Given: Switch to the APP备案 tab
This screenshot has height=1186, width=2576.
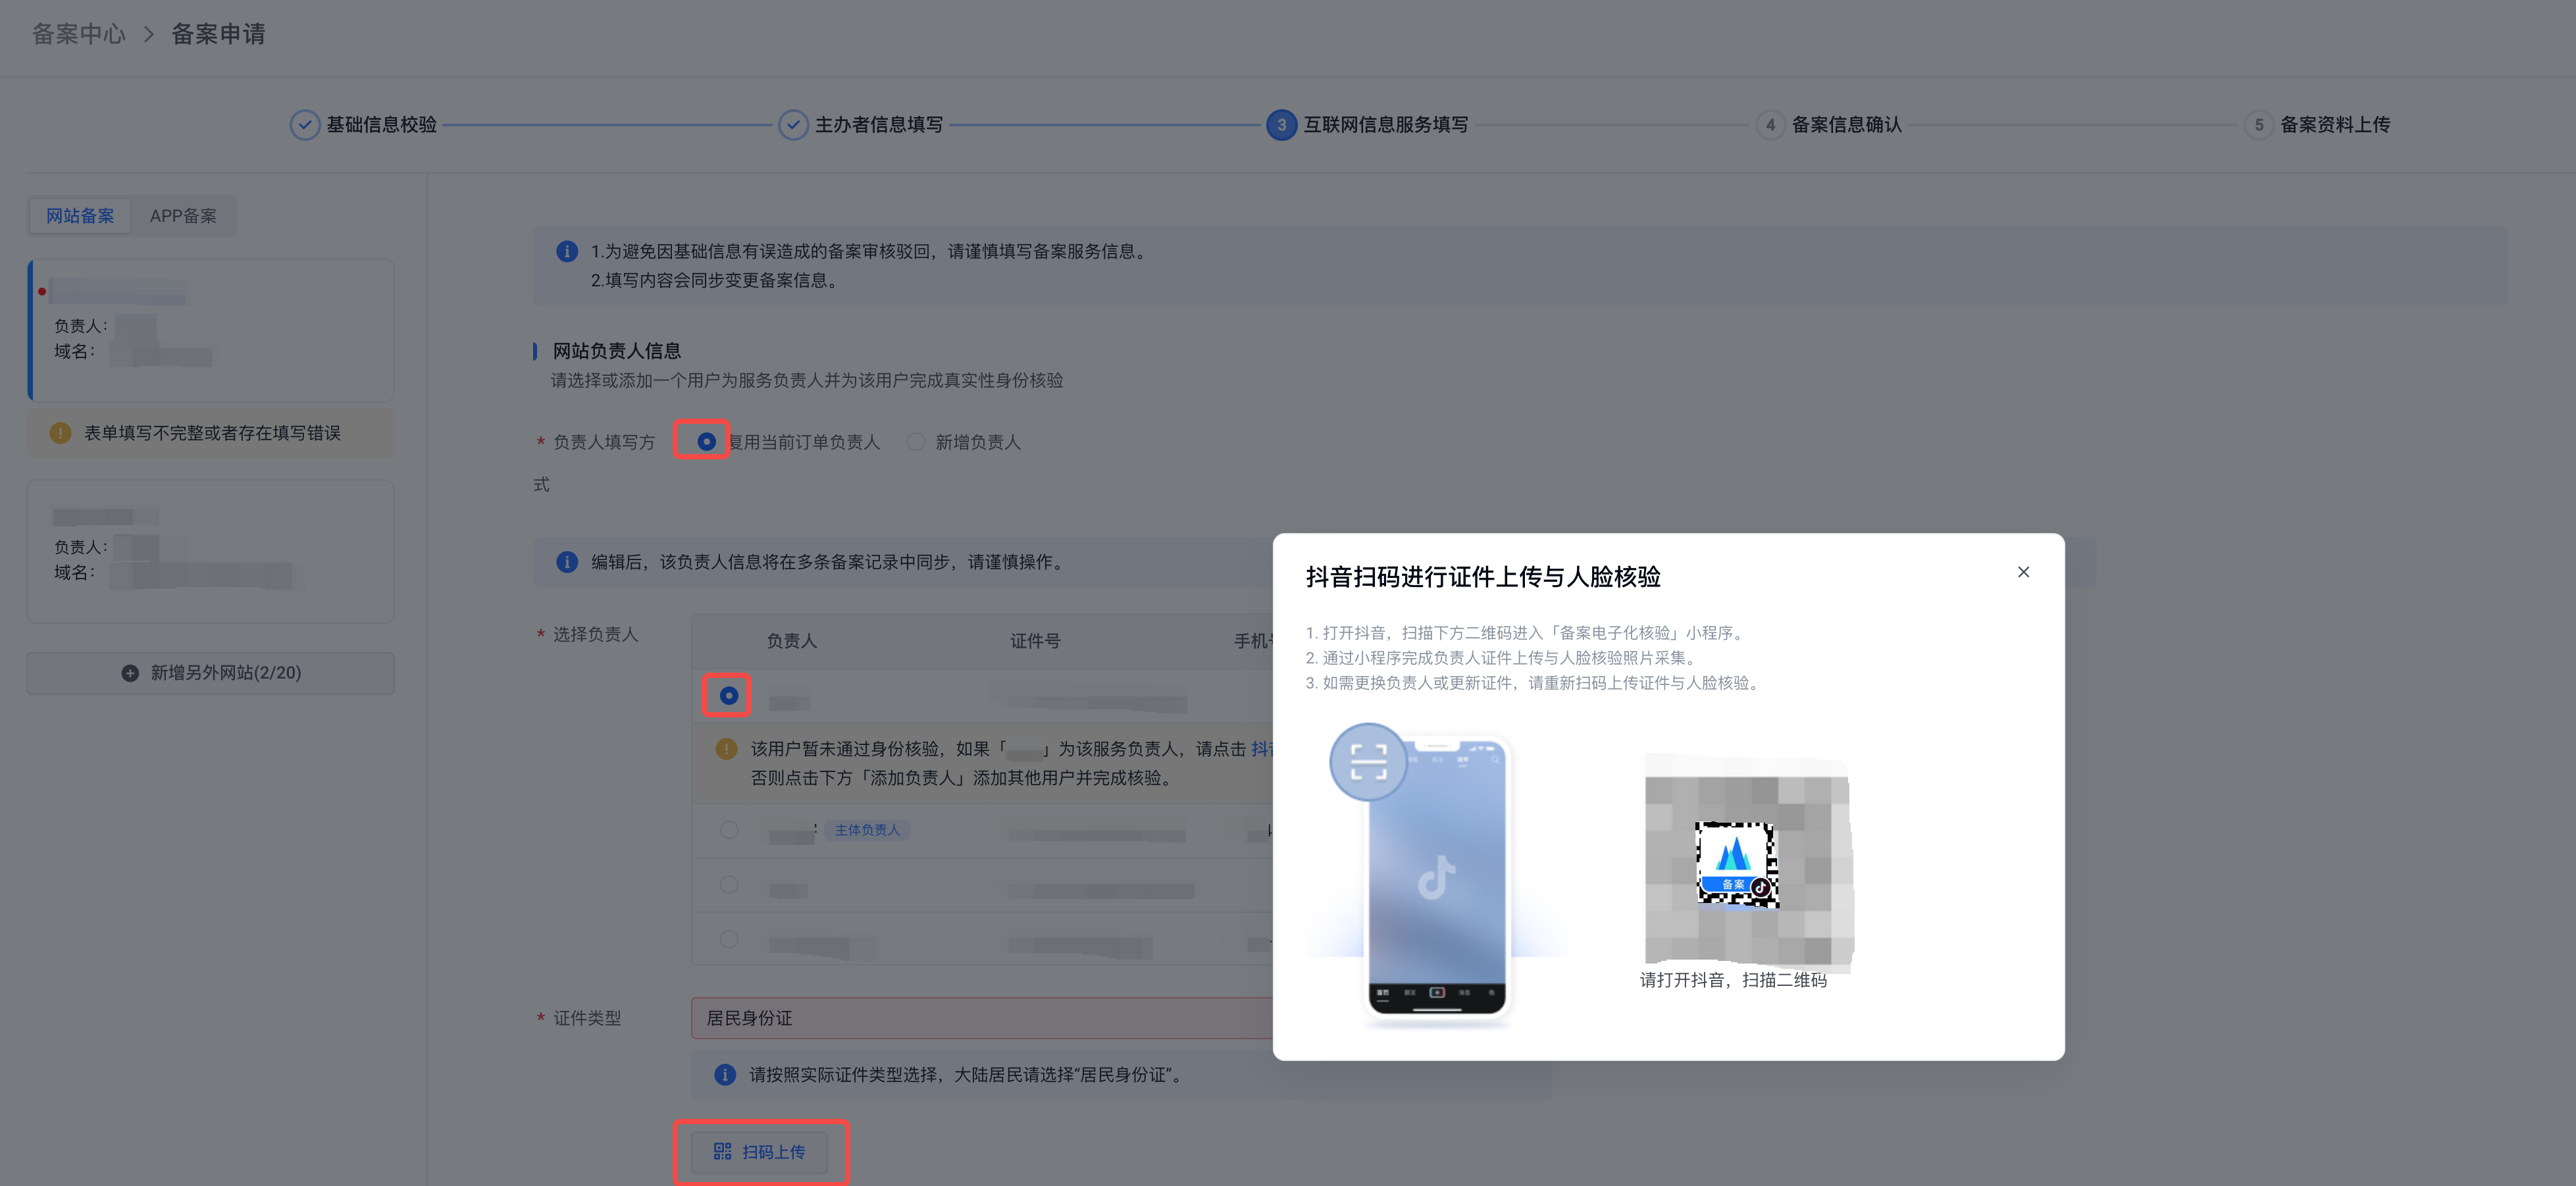Looking at the screenshot, I should tap(183, 216).
